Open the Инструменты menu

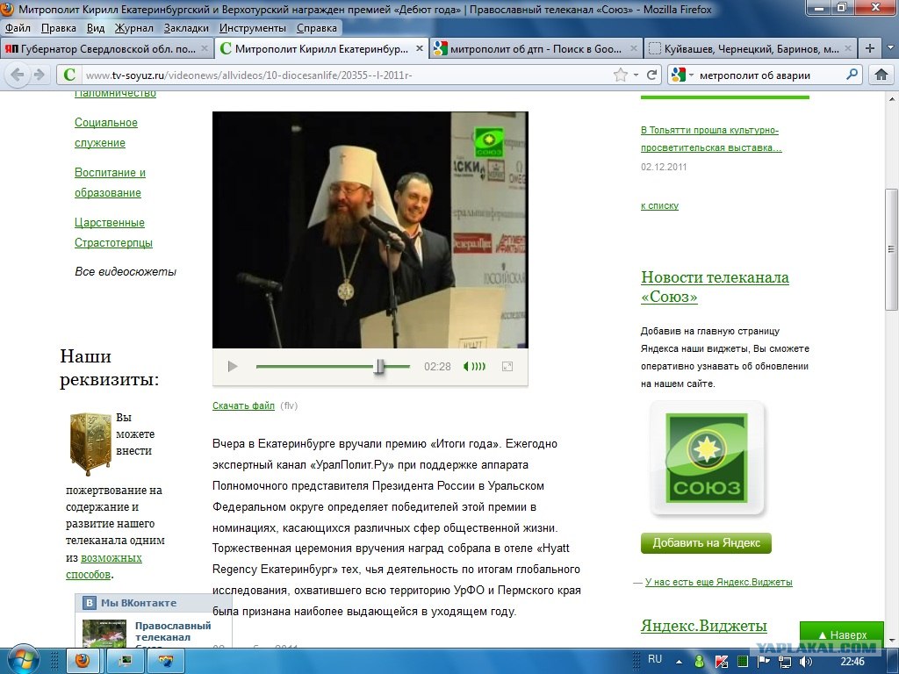coord(252,28)
